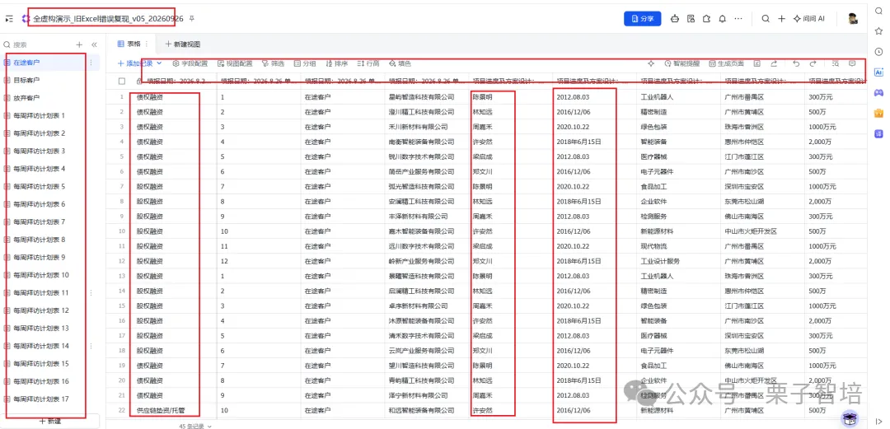The image size is (890, 429).
Task: Select the 目标客户 sheet
Action: coord(26,80)
